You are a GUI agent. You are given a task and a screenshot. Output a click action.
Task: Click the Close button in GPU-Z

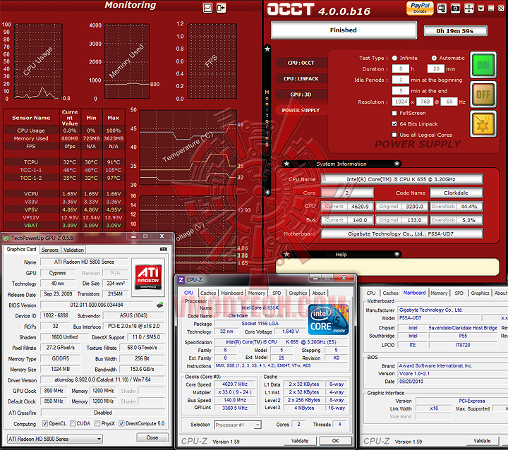[152, 438]
